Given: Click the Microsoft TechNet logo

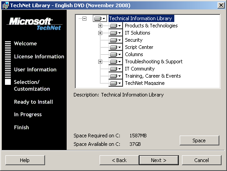Looking at the screenshot, I should pos(35,24).
